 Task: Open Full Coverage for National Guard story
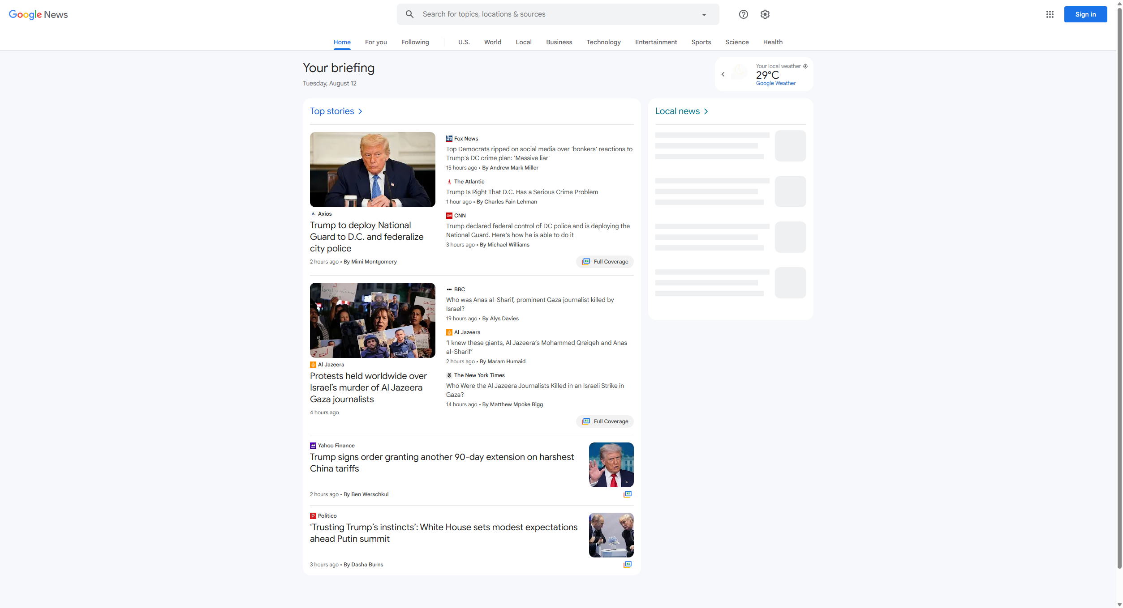pos(605,262)
